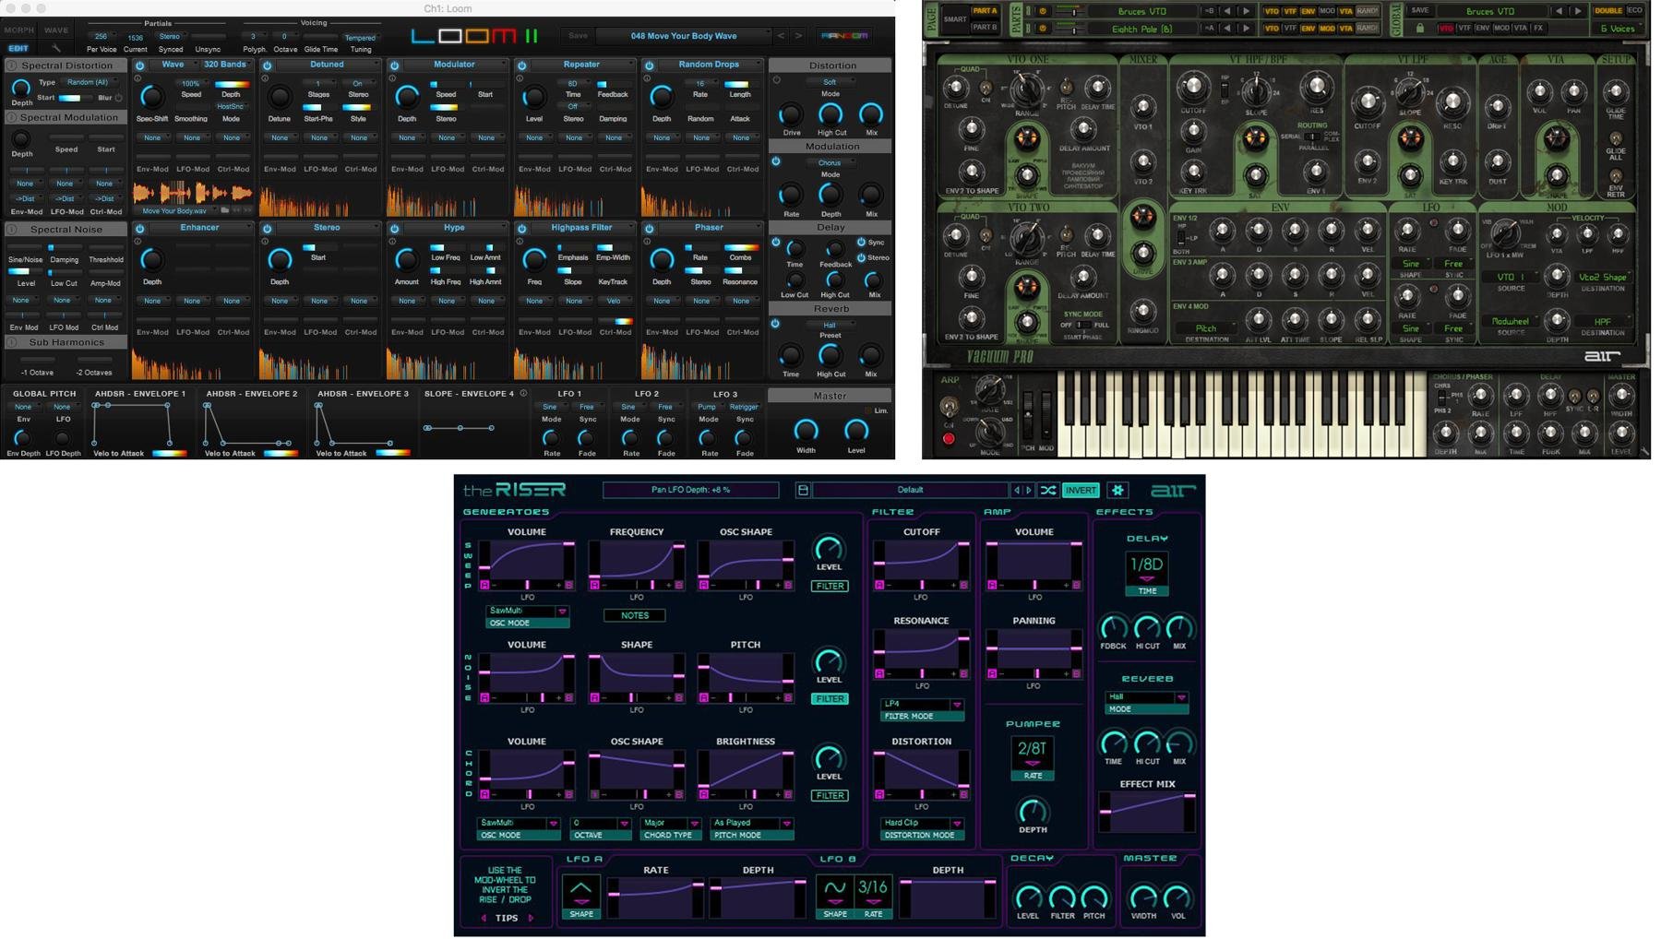The height and width of the screenshot is (939, 1661).
Task: Open Sweep OSC MODE SawMulti dropdown
Action: 527,611
